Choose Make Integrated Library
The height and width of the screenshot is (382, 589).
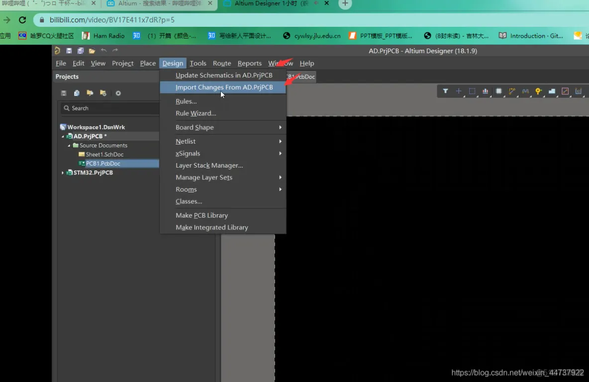[223, 227]
